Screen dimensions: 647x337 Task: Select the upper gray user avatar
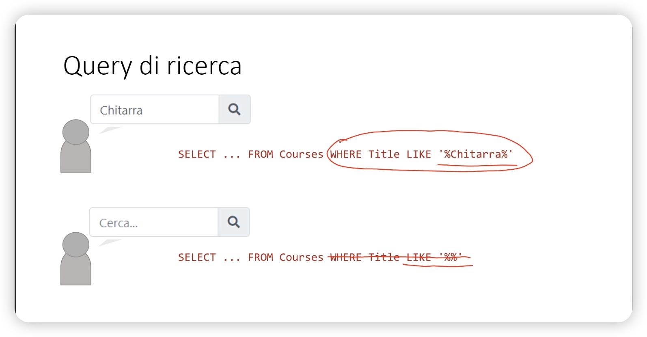coord(76,146)
